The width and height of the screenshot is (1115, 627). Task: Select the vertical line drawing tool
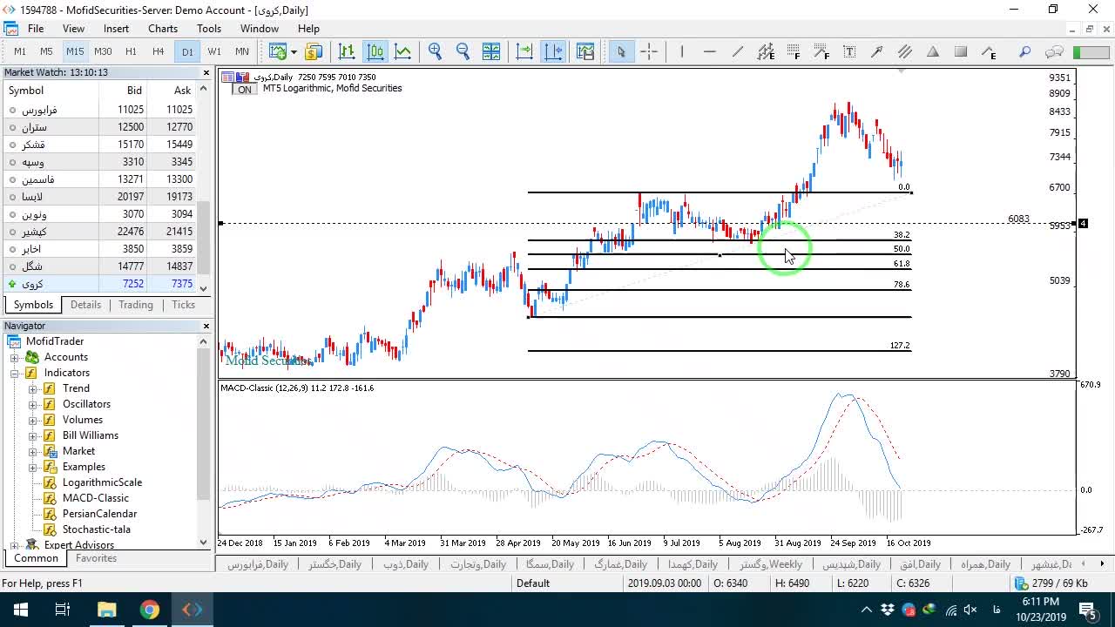pos(682,51)
